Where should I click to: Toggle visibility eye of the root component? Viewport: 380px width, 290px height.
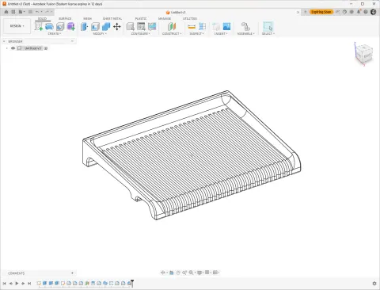13,48
